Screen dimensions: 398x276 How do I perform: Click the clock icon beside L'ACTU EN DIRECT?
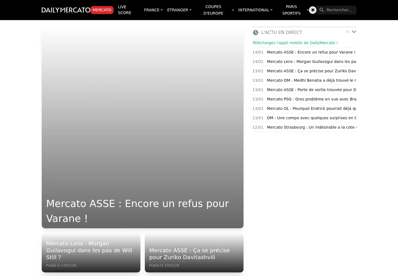[256, 33]
